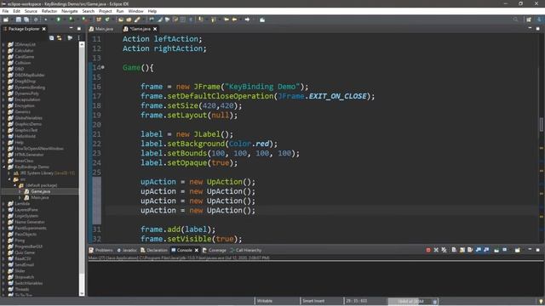Collapse the (default package) node
The width and height of the screenshot is (545, 306).
(x=15, y=185)
